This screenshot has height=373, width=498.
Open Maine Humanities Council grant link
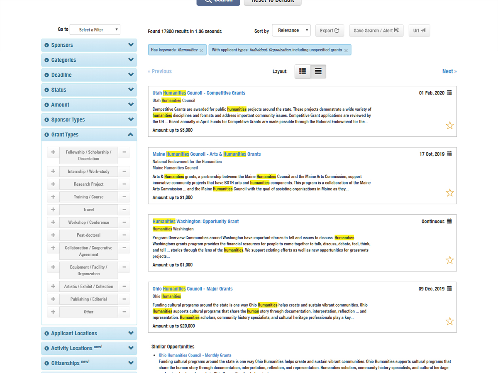pos(207,154)
